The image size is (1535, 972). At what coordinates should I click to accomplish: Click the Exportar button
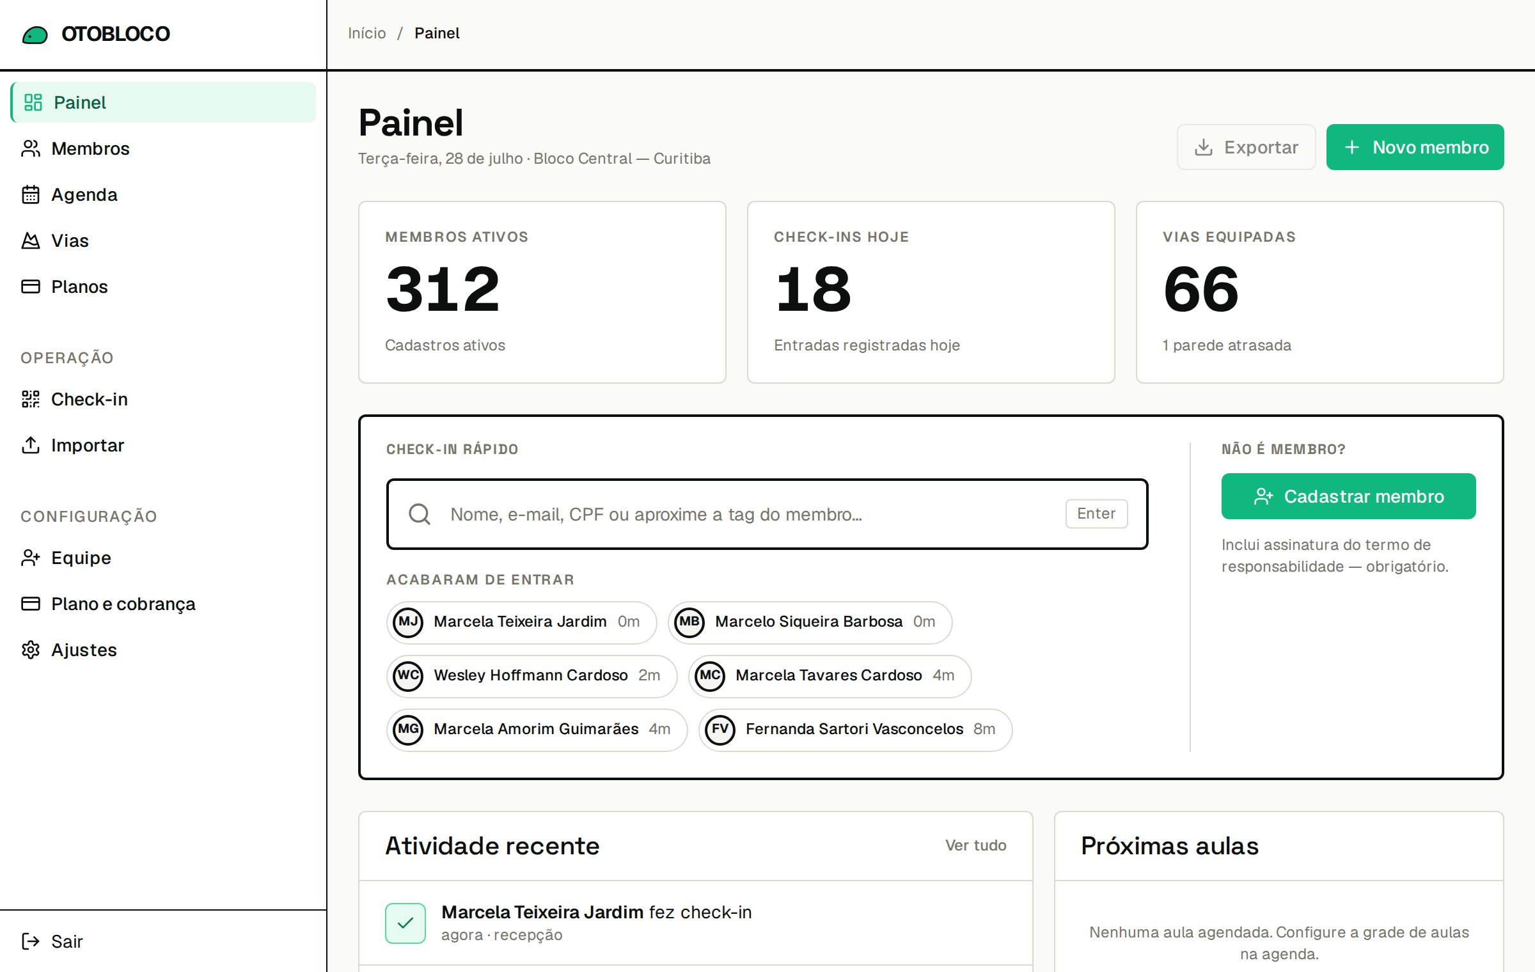tap(1246, 147)
